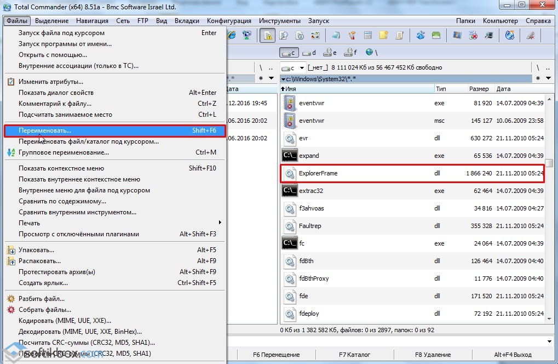Sort files by the Размер column header

point(479,89)
